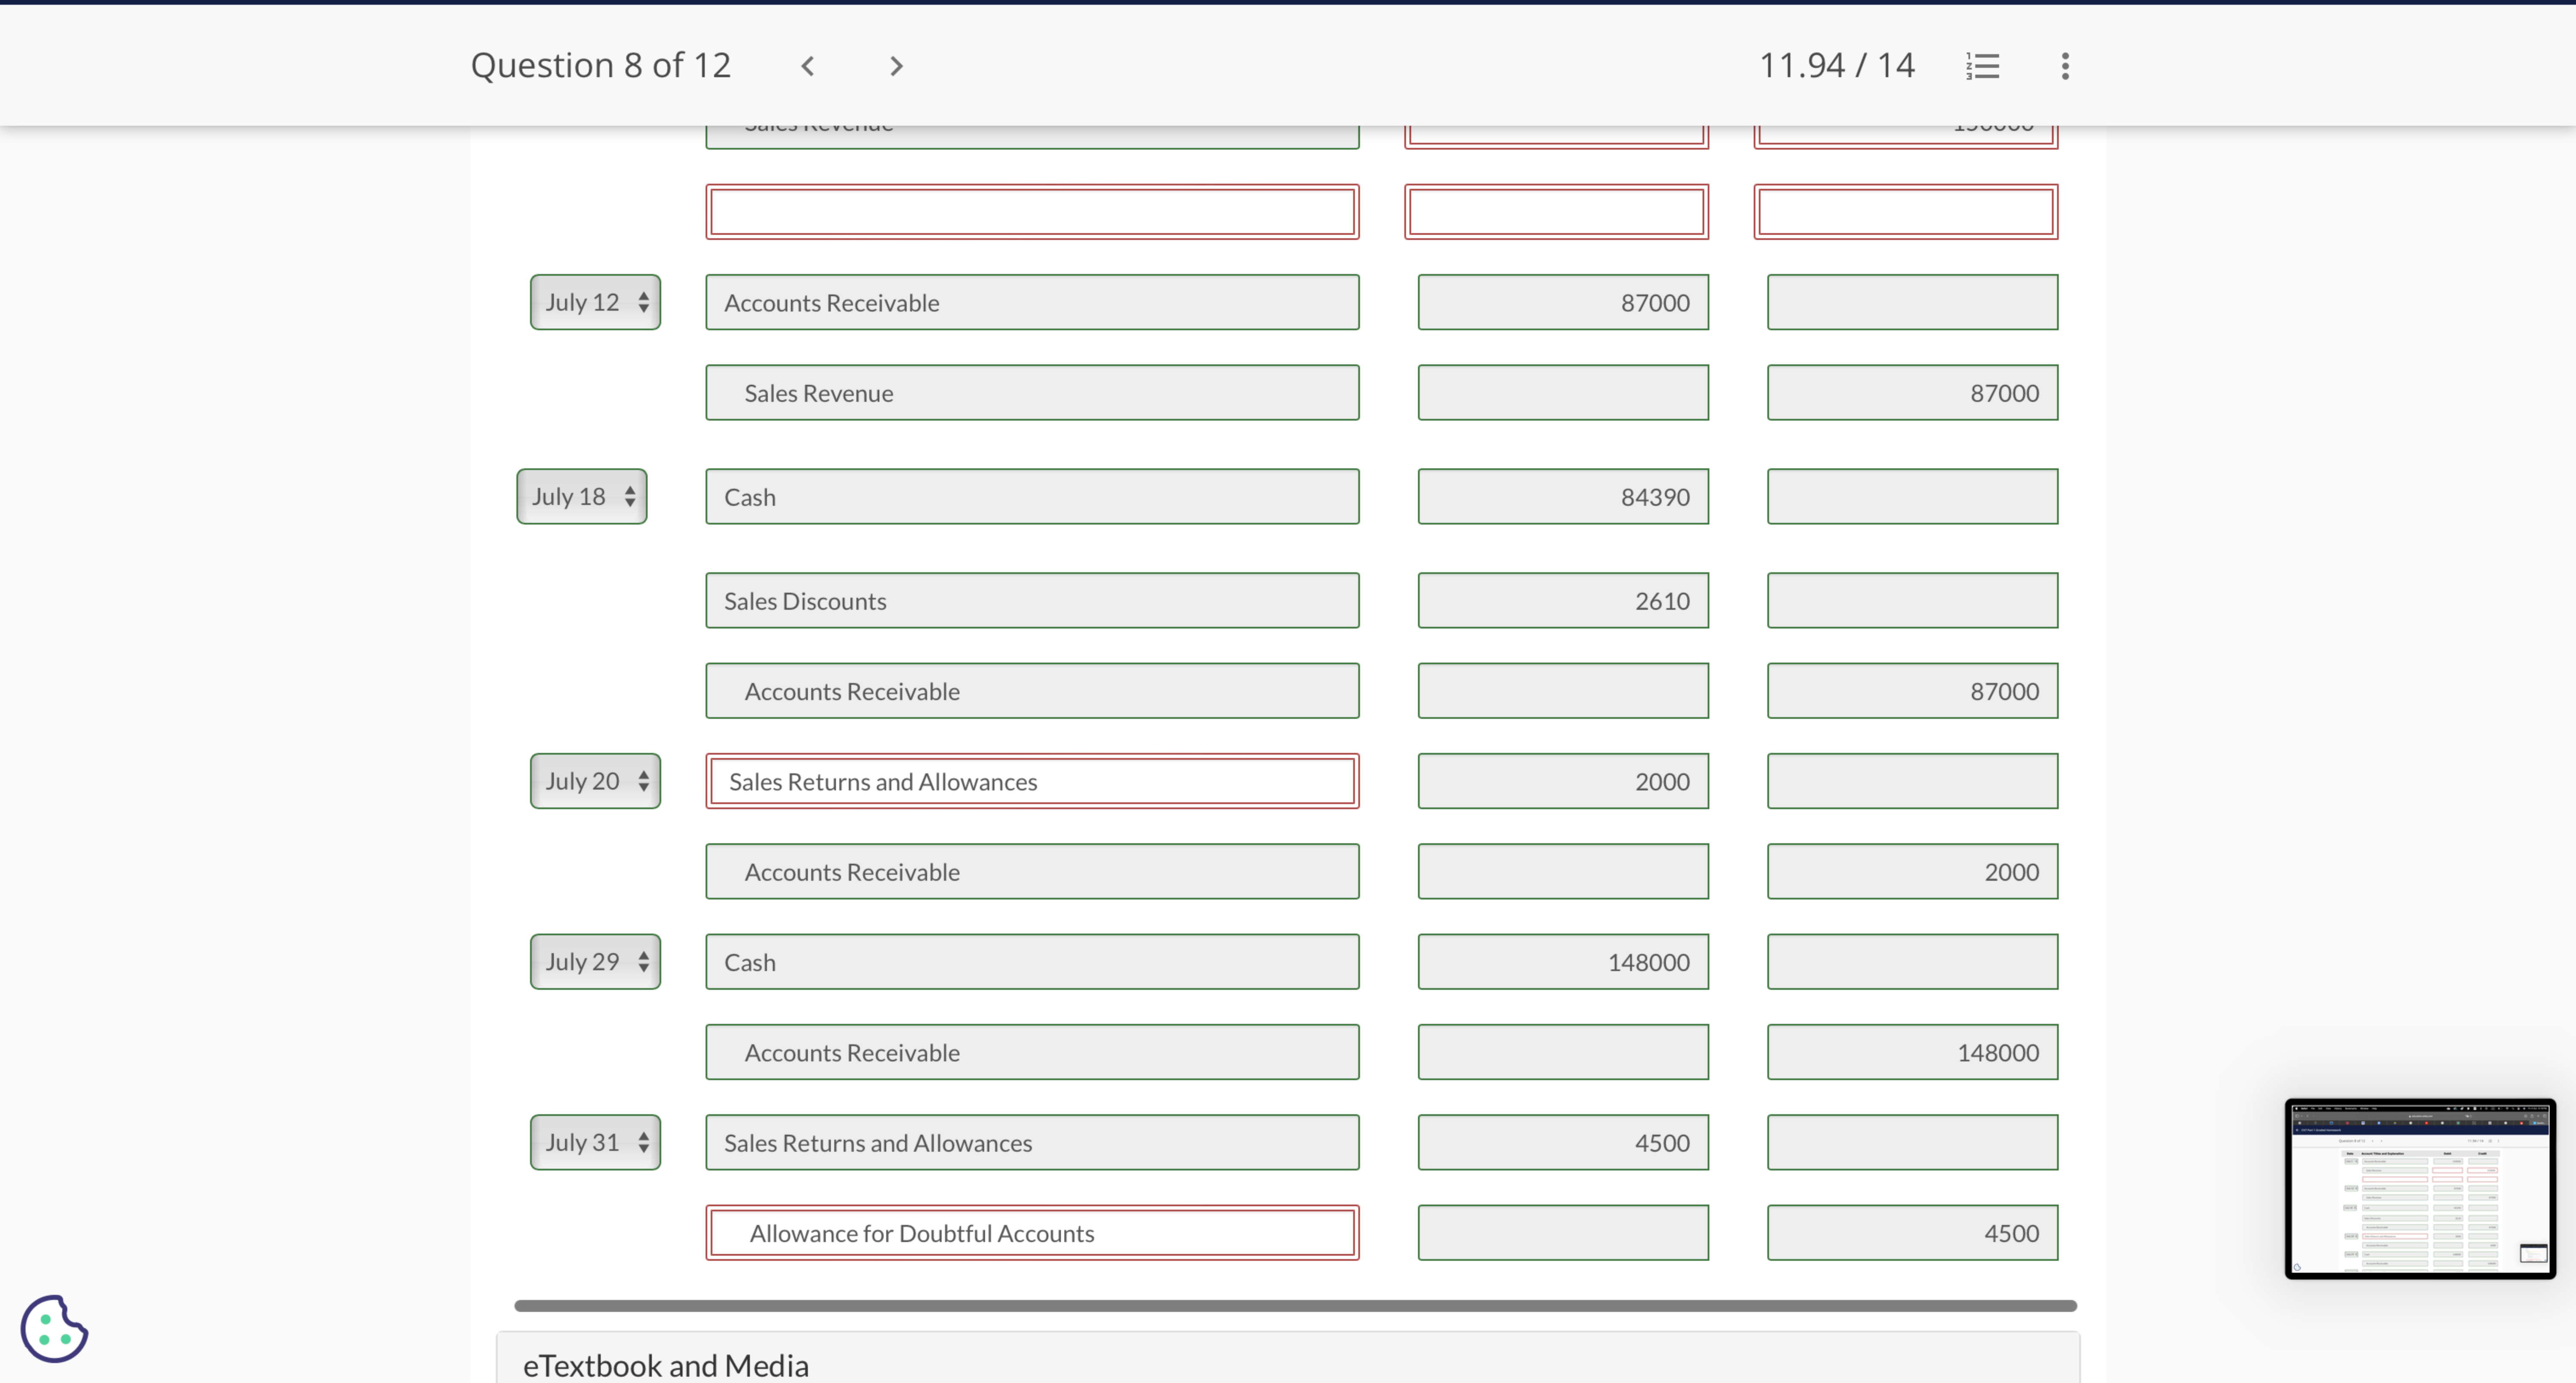Expand the eTextbook and Media section

(x=666, y=1364)
